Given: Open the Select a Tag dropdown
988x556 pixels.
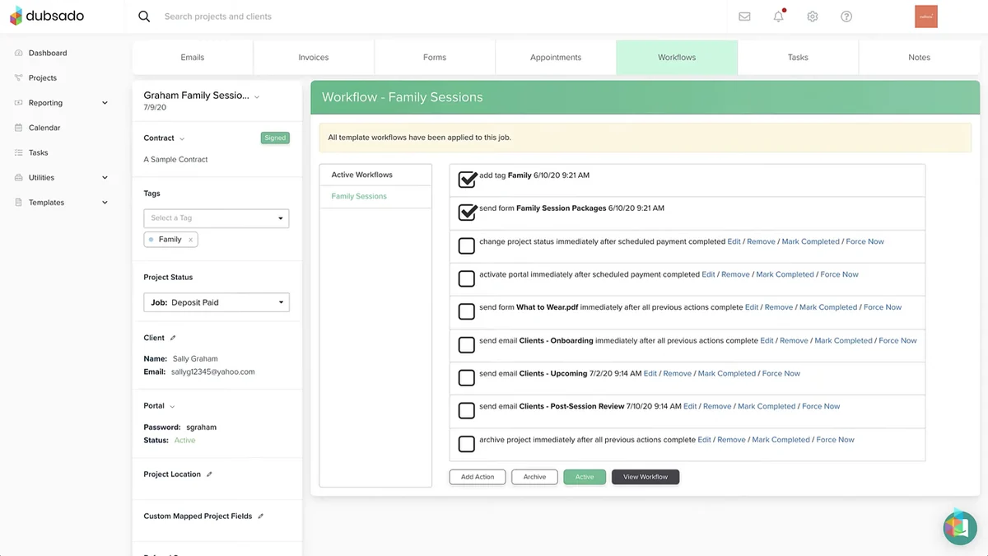Looking at the screenshot, I should [217, 218].
